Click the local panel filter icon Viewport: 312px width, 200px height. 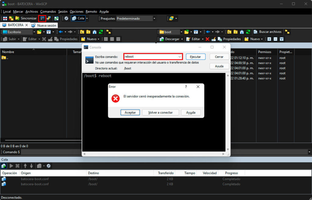[48, 32]
